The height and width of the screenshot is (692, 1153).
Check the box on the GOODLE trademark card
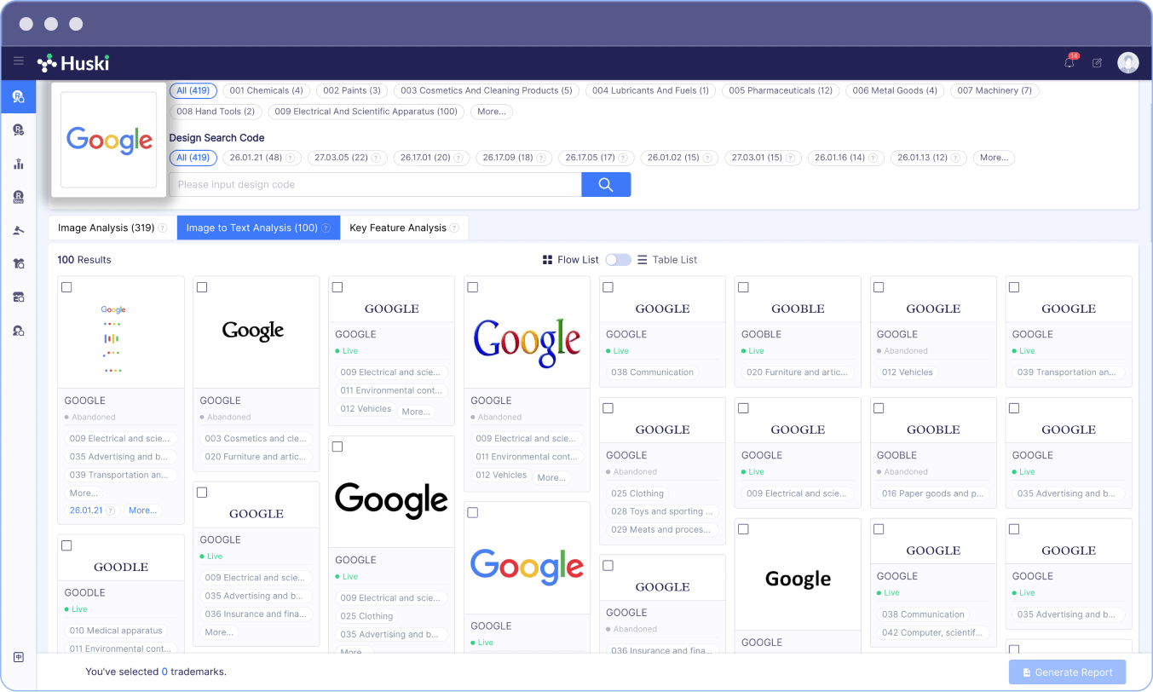coord(67,545)
